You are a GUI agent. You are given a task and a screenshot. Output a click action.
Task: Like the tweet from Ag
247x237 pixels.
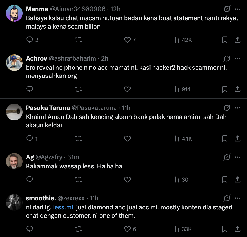coord(127,180)
